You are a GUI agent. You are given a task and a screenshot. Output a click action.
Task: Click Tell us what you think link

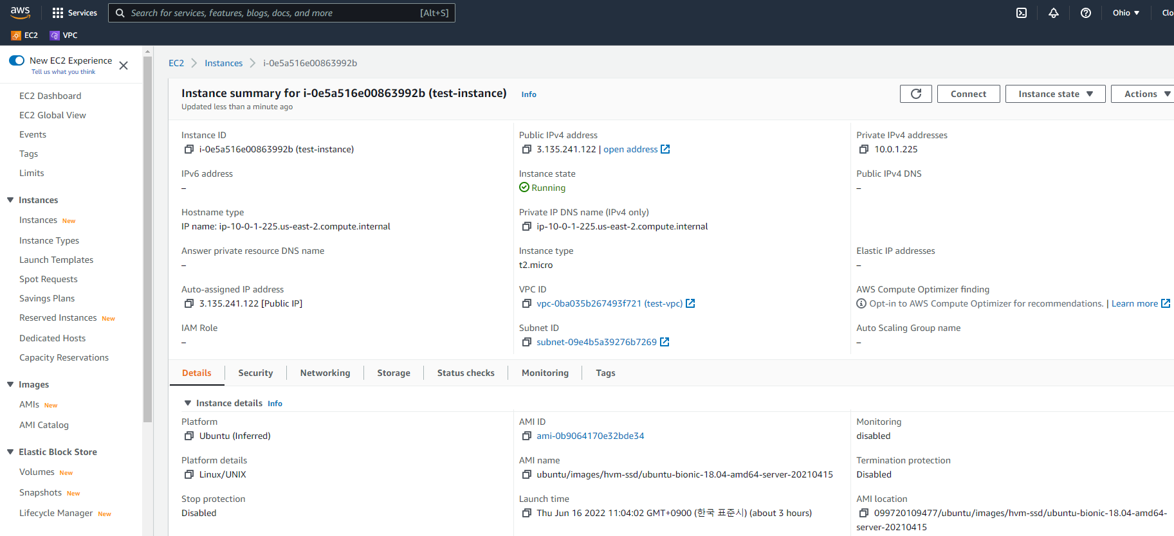[63, 72]
